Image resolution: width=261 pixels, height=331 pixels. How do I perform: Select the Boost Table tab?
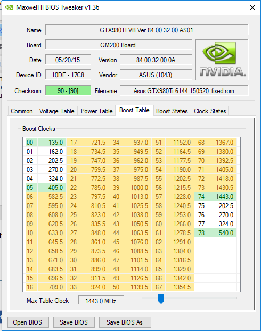[134, 110]
